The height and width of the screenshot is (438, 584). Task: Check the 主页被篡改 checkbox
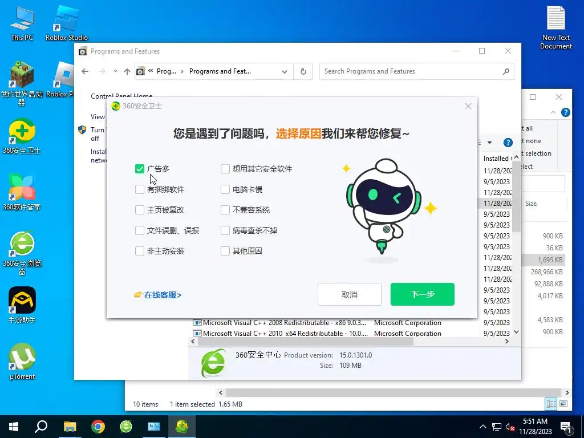pyautogui.click(x=140, y=210)
